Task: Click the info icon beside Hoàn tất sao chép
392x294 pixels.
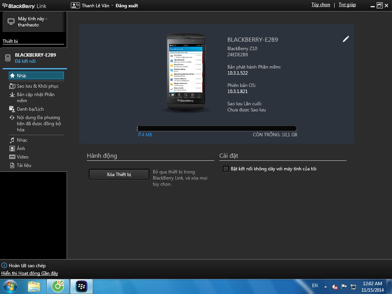Action: pyautogui.click(x=4, y=266)
